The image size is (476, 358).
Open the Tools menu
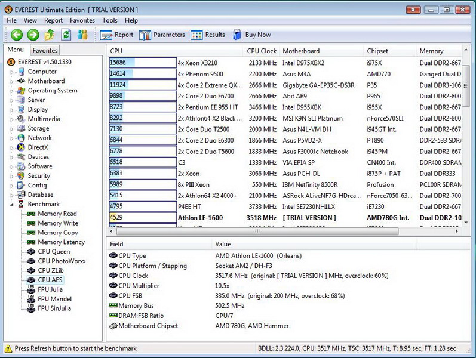[x=109, y=20]
